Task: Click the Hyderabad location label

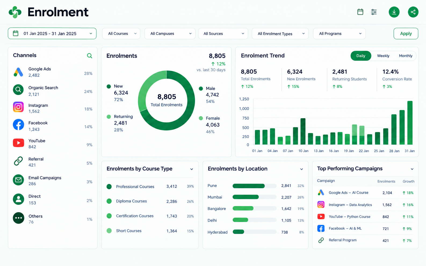Action: click(218, 232)
